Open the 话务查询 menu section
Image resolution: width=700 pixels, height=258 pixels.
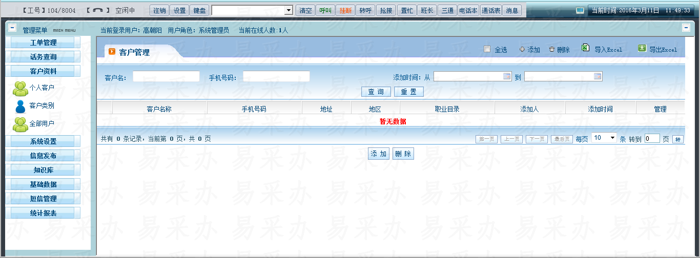43,57
